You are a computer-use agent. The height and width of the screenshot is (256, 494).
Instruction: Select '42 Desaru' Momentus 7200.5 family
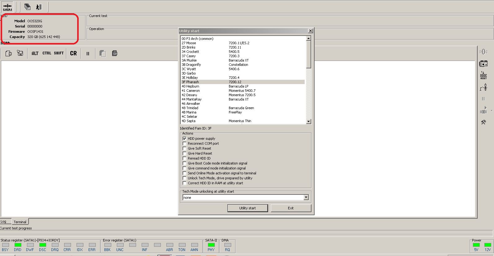coord(243,95)
